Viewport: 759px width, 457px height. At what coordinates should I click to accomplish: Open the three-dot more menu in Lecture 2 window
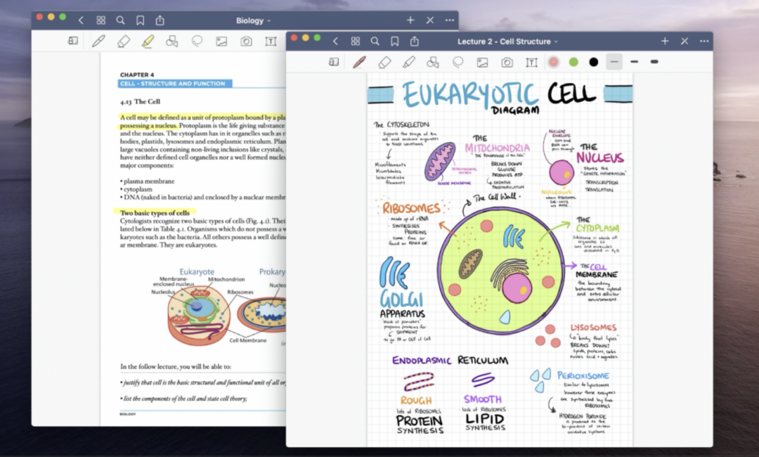[x=703, y=41]
